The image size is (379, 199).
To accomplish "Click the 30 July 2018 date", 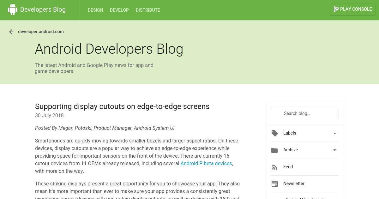I will click(x=49, y=115).
